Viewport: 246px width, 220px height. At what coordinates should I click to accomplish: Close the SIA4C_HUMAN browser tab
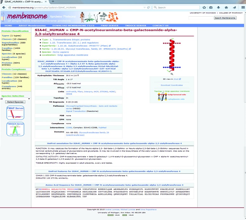46,2
